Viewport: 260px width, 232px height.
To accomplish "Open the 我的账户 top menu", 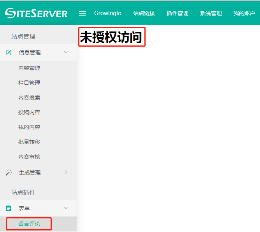I will click(x=244, y=13).
